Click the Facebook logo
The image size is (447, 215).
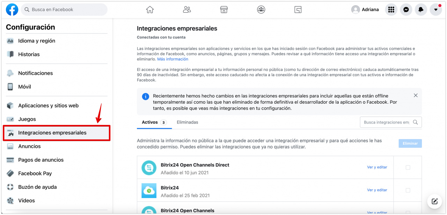coord(12,10)
